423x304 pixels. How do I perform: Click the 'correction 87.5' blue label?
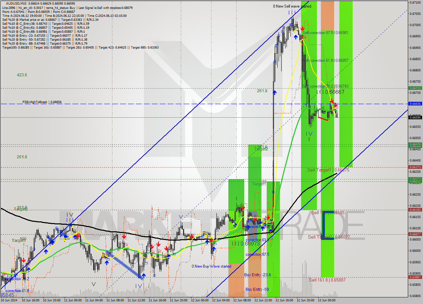[257, 254]
